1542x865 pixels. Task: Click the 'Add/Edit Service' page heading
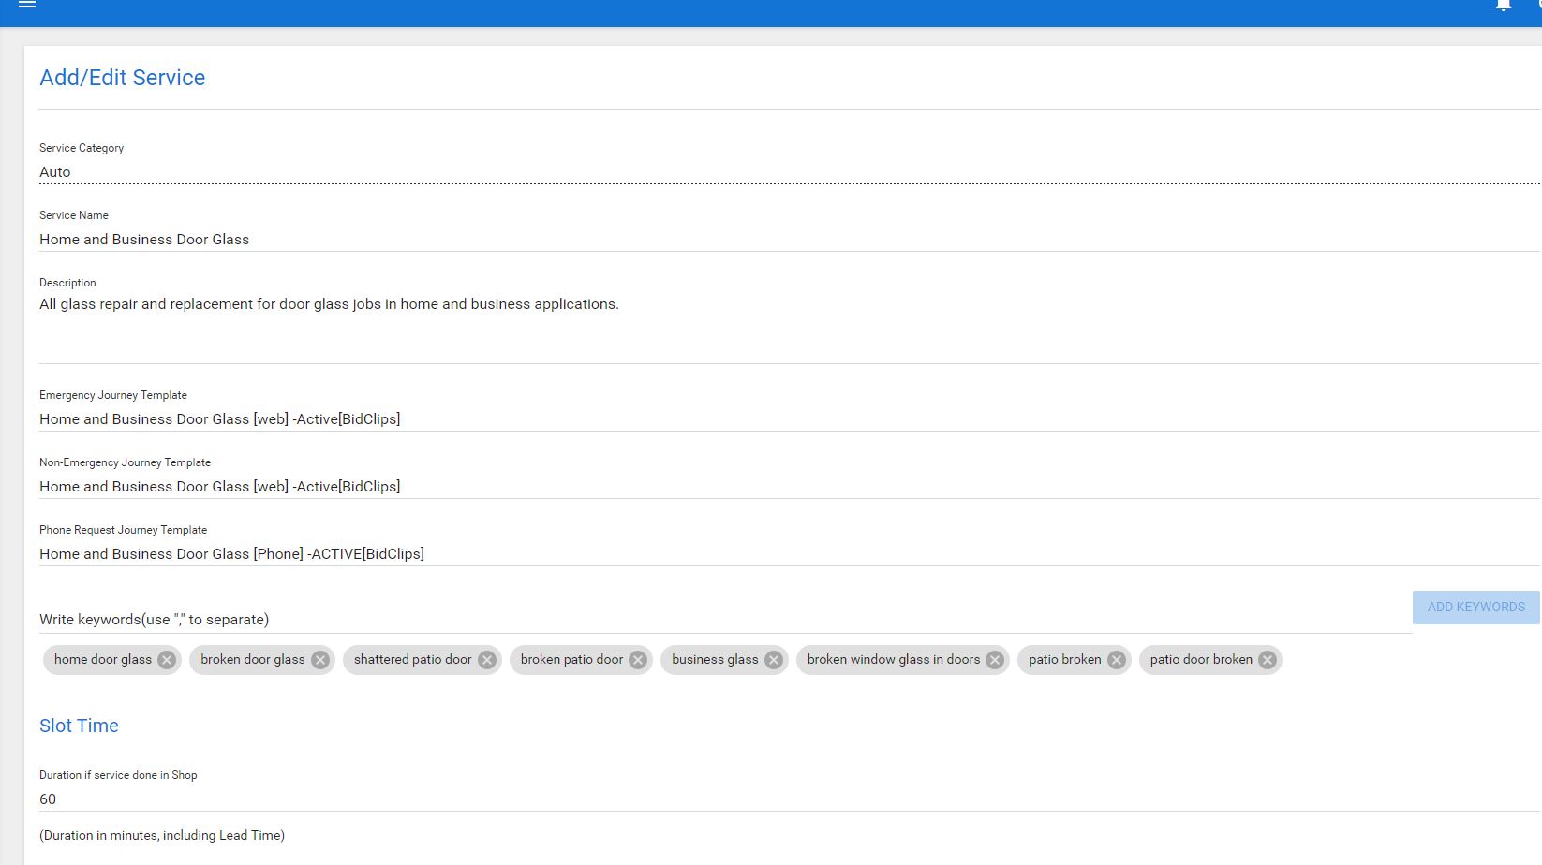(122, 78)
